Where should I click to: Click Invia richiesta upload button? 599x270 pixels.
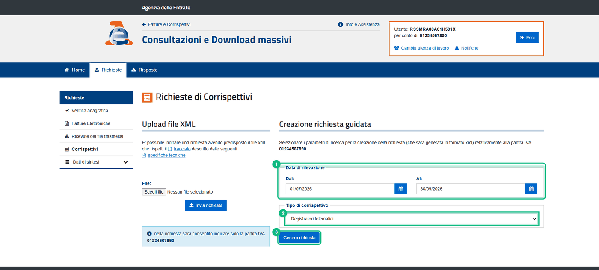(x=206, y=205)
